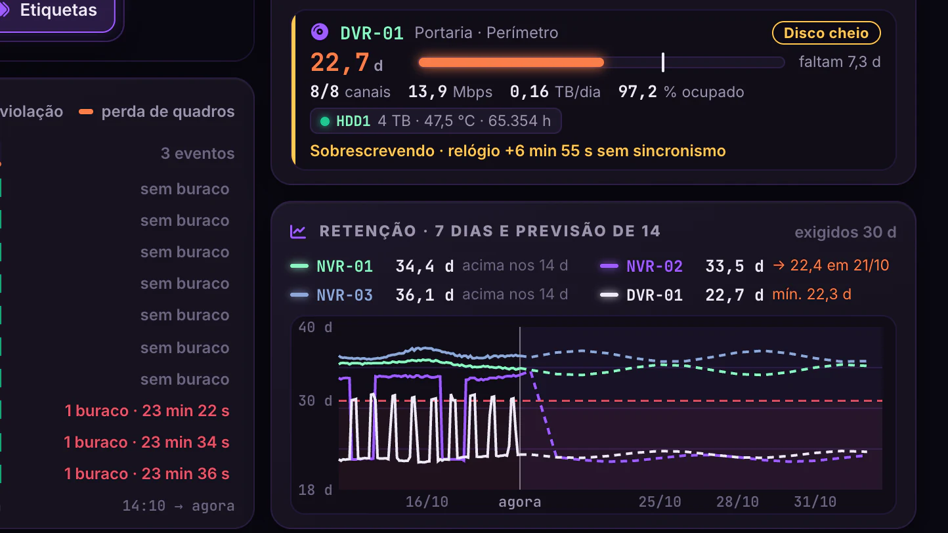Select the '1 buraco · 23 min 34 s' row
The width and height of the screenshot is (948, 533).
[146, 442]
